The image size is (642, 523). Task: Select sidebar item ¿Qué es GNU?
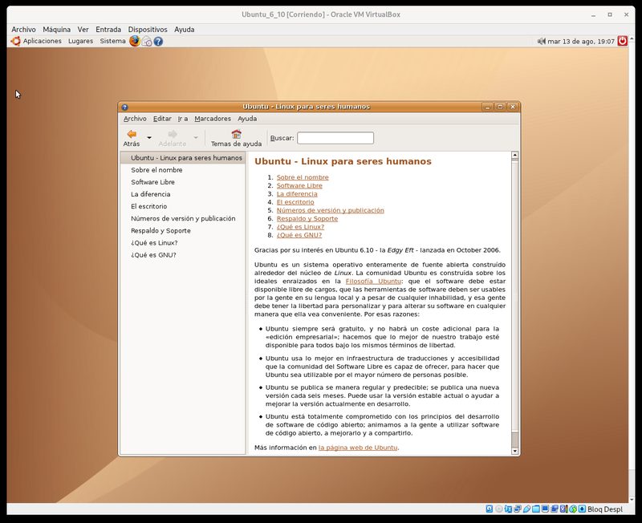pyautogui.click(x=183, y=255)
